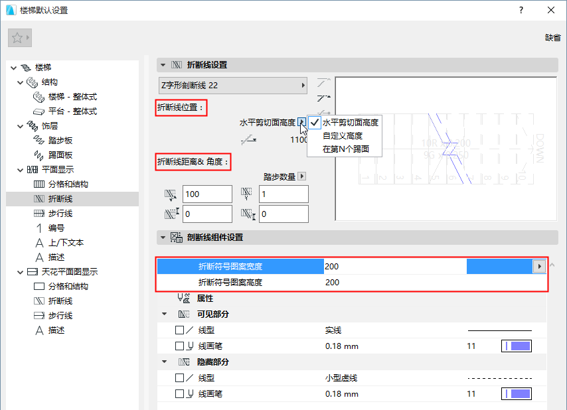Select 编号 tree item
This screenshot has width=567, height=410.
[x=56, y=228]
